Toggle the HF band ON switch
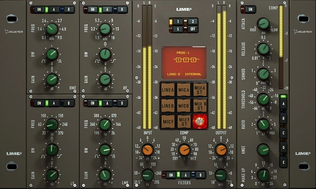316x189 pixels. pos(93,10)
